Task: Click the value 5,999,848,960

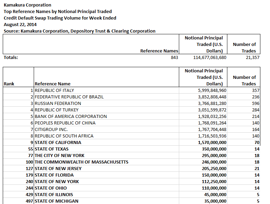Action: point(212,90)
